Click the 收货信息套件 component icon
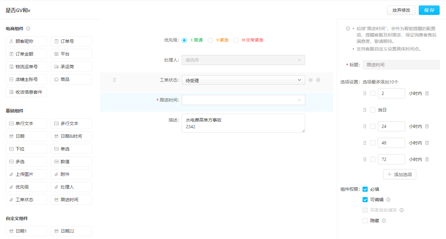Screen dimensions: 446x239 (11, 92)
